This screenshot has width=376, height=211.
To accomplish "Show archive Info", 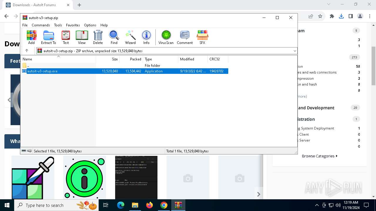I will pos(146,37).
